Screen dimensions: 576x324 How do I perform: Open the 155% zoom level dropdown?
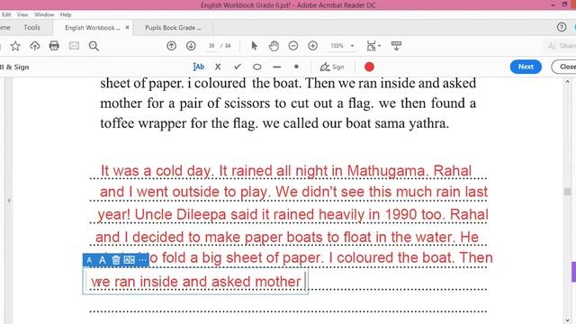pyautogui.click(x=352, y=46)
